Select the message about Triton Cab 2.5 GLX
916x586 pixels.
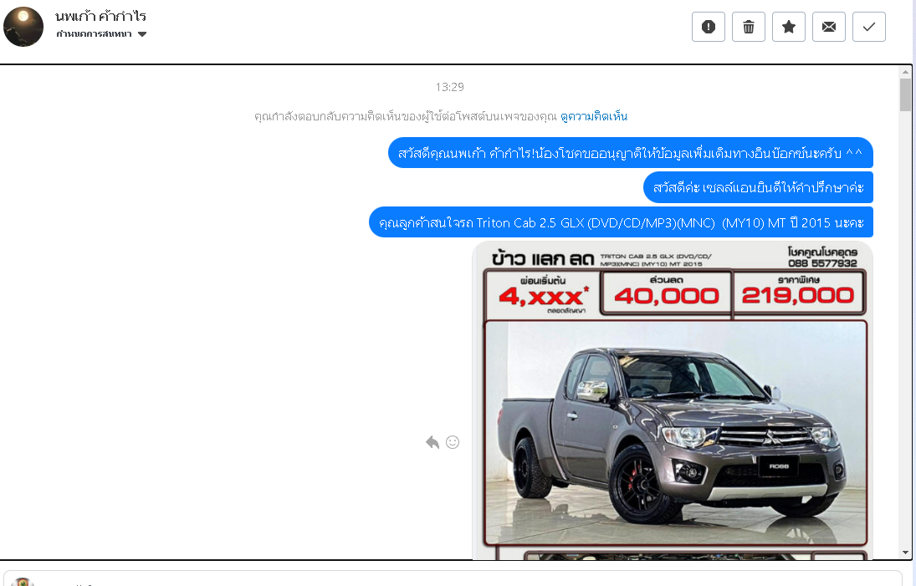(621, 222)
